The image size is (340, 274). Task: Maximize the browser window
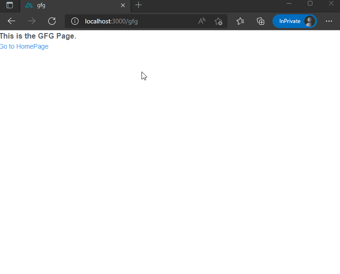pyautogui.click(x=310, y=4)
